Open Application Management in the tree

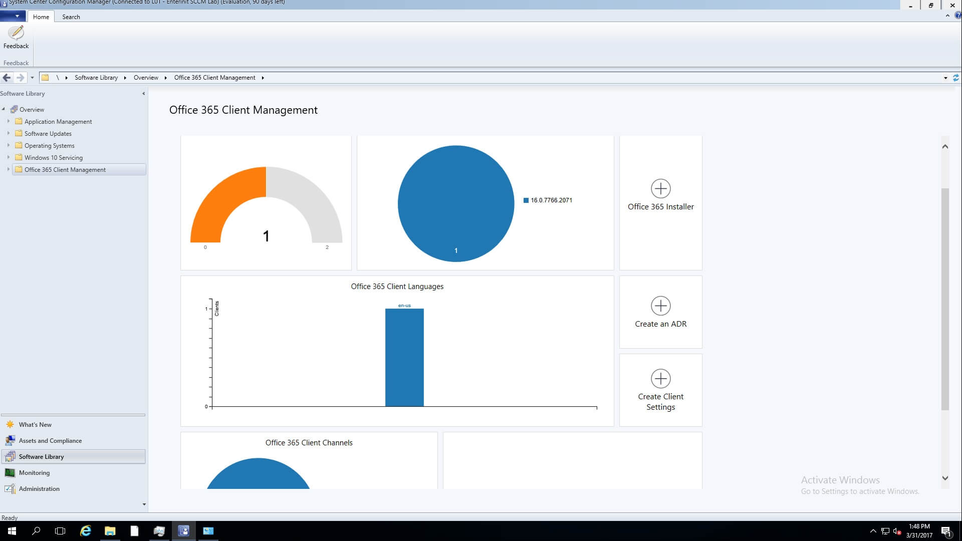click(58, 121)
